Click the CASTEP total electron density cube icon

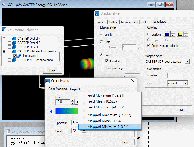tap(14, 51)
